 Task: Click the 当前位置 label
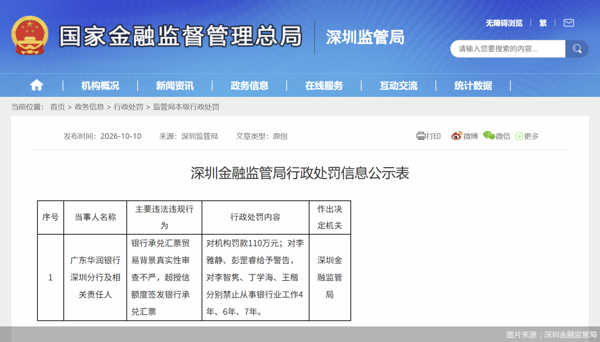pyautogui.click(x=27, y=107)
